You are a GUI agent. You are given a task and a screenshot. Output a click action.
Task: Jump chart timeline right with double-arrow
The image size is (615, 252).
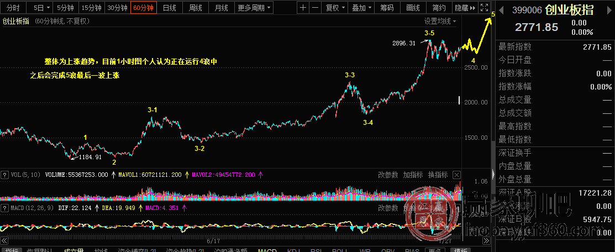[x=486, y=240]
